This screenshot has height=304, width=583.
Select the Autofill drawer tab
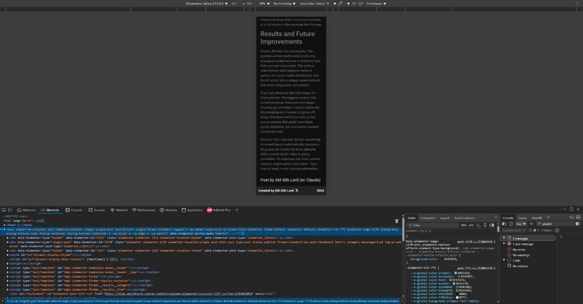(537, 218)
